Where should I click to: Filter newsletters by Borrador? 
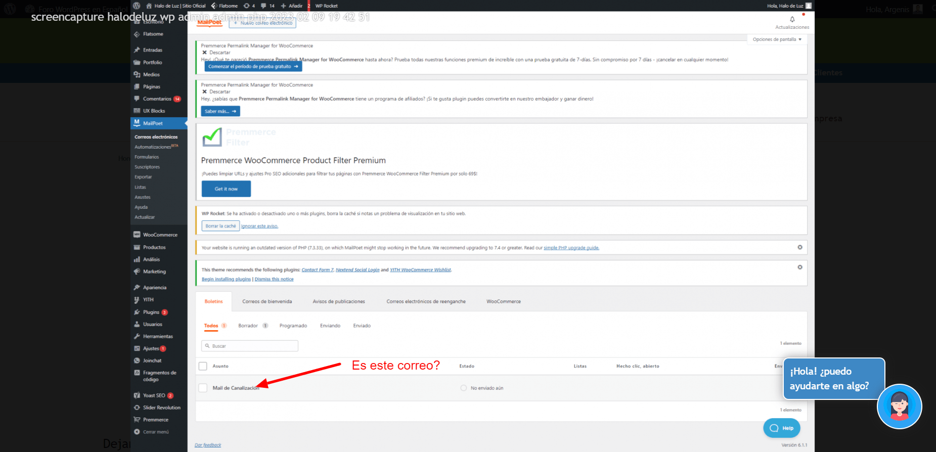[x=253, y=326]
